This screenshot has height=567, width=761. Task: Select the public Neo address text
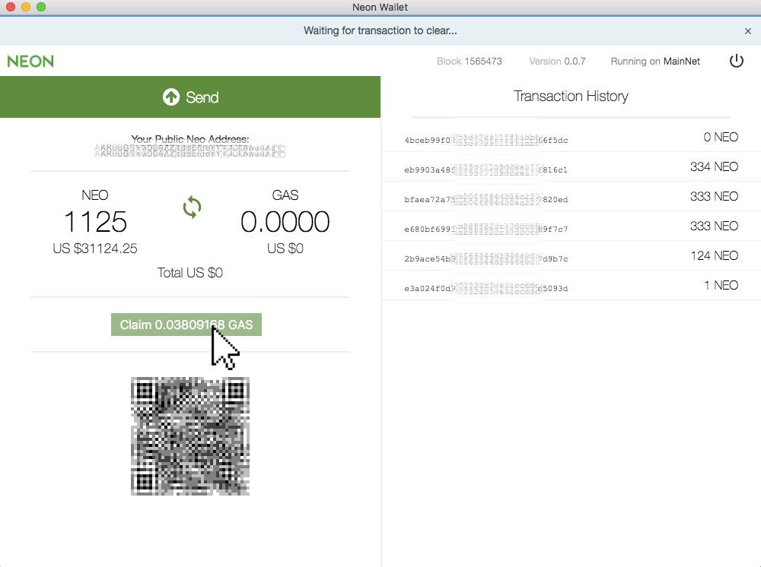click(189, 150)
